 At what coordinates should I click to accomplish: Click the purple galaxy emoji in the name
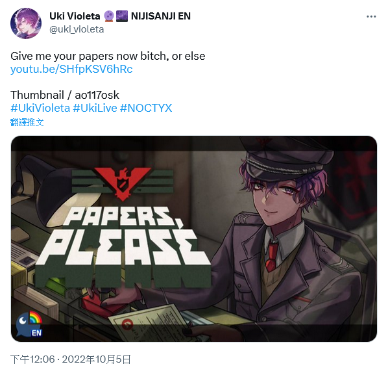click(x=122, y=16)
